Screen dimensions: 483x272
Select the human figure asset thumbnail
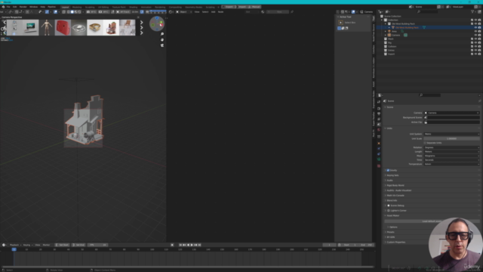[x=47, y=27]
